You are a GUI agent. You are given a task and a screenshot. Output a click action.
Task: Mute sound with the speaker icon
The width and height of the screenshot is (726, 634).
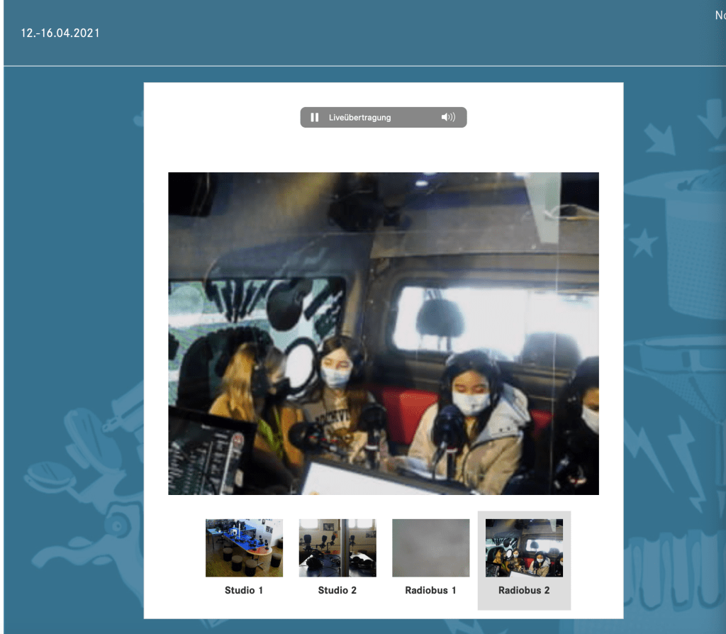[448, 117]
